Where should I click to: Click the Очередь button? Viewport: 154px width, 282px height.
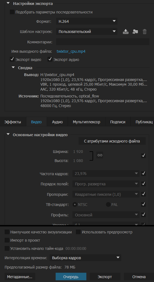(71, 277)
